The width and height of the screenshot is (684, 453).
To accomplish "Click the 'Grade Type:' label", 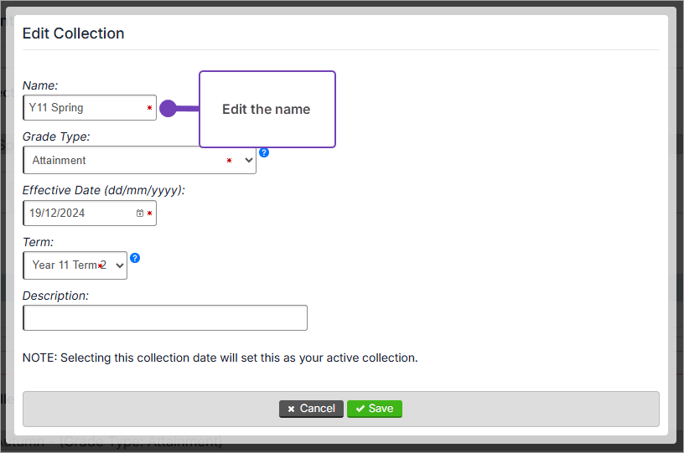I will pos(56,136).
